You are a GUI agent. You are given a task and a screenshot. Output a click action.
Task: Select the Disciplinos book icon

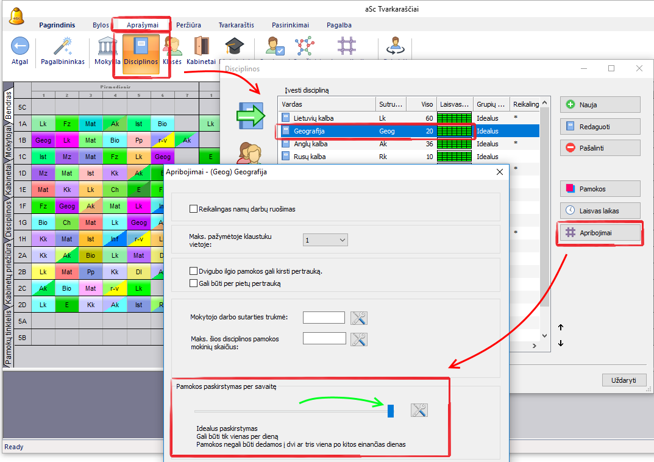pyautogui.click(x=141, y=48)
